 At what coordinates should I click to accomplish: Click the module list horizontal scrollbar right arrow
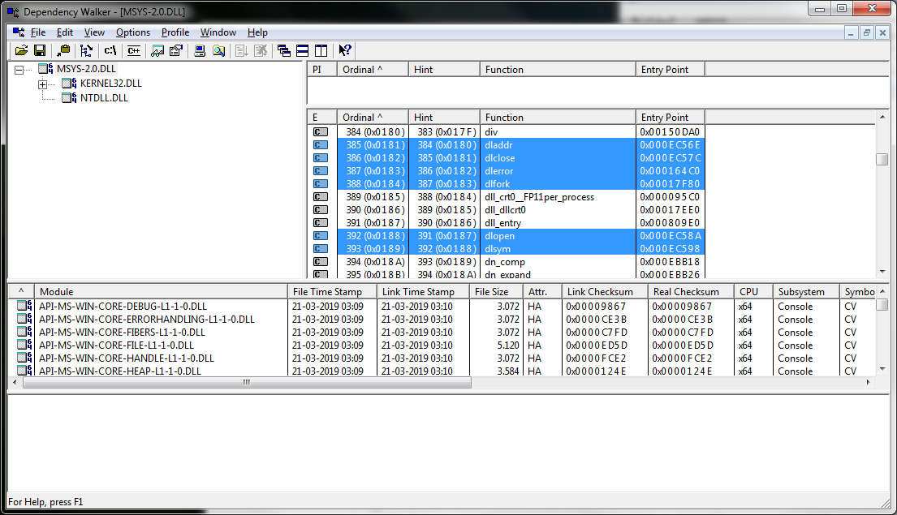click(x=869, y=382)
